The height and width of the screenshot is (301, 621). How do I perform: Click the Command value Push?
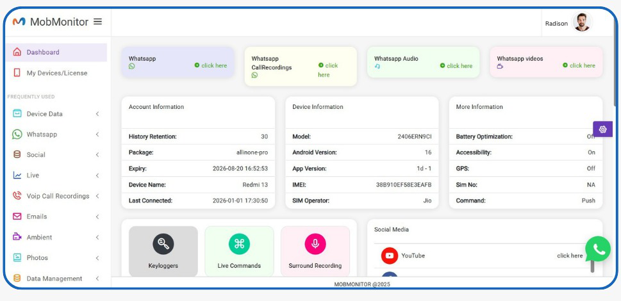(588, 200)
